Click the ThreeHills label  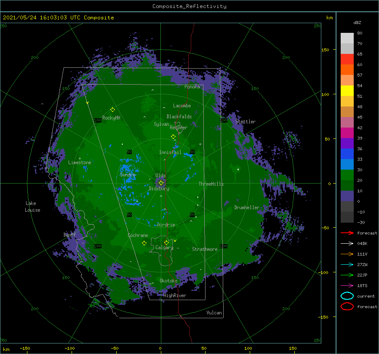point(211,184)
